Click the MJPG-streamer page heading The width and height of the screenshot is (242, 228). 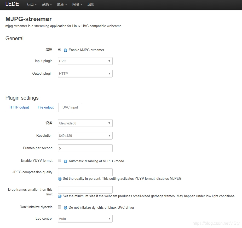(x=28, y=19)
